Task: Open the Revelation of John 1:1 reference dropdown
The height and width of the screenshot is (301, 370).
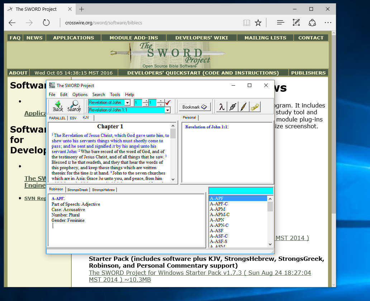Action: 167,110
